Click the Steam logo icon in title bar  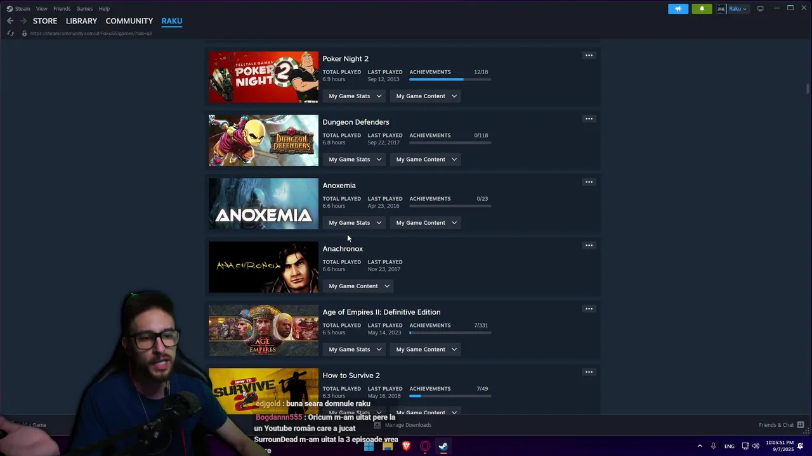pyautogui.click(x=10, y=9)
